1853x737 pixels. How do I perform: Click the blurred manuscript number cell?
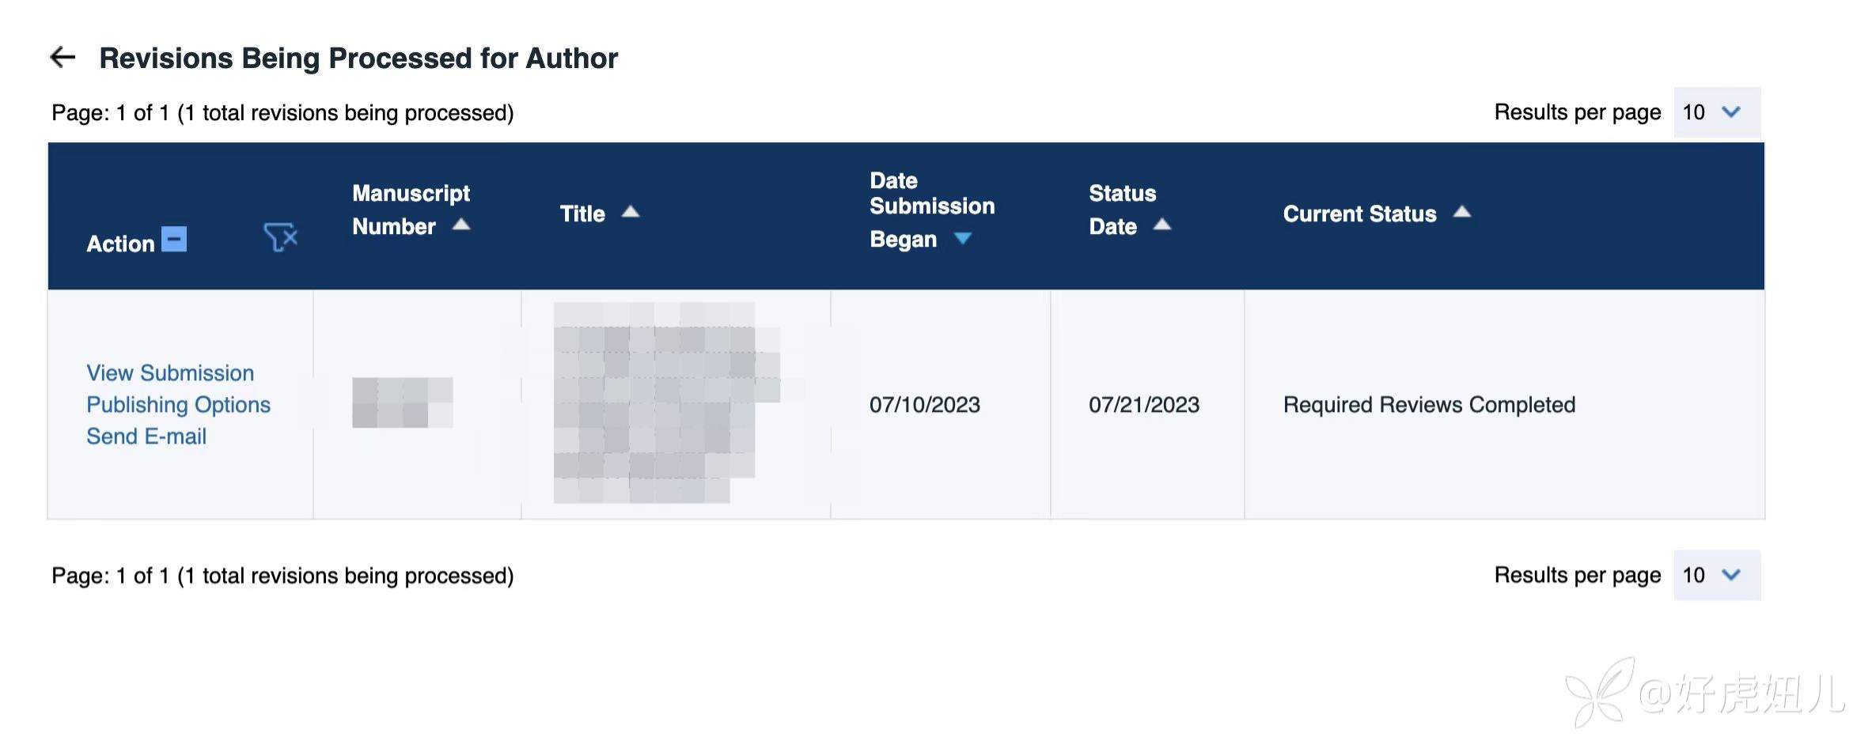402,403
